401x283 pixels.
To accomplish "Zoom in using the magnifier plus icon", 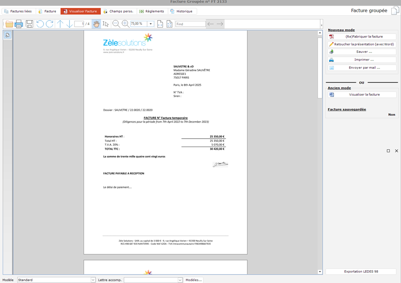I will click(x=125, y=24).
